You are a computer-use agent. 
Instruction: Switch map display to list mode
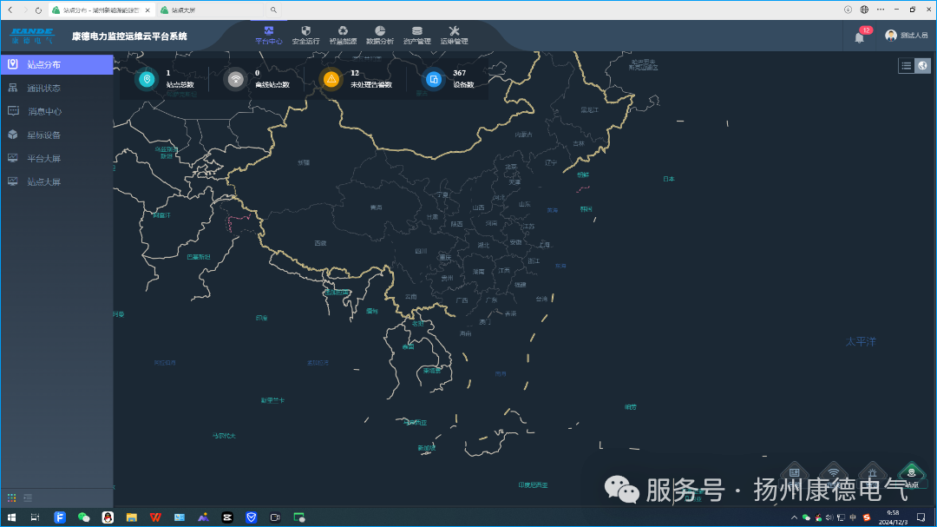tap(906, 65)
